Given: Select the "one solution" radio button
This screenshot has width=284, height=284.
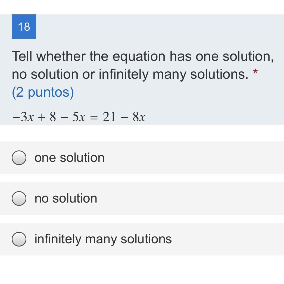Looking at the screenshot, I should (x=19, y=158).
